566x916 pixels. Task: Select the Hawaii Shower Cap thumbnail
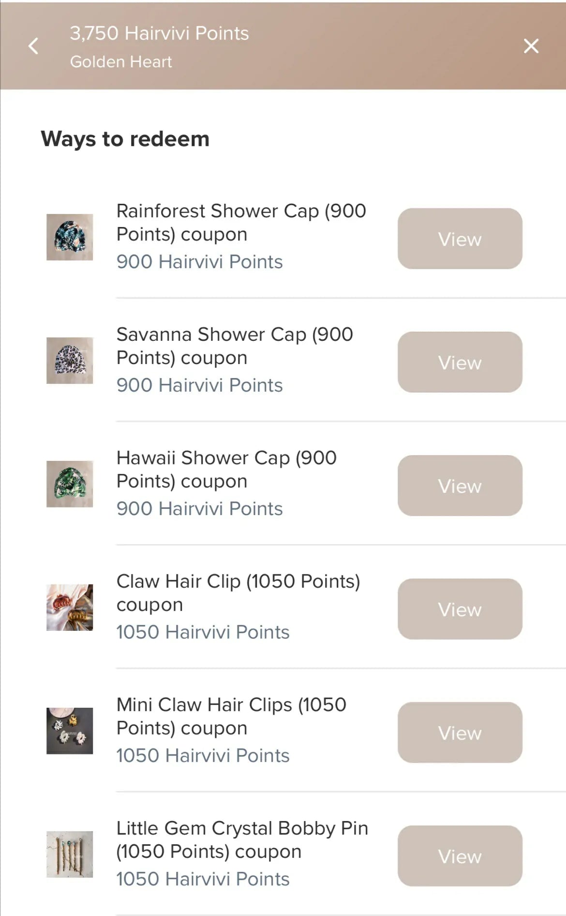coord(70,484)
